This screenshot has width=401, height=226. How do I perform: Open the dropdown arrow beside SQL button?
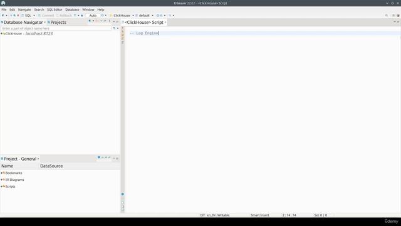[x=34, y=15]
